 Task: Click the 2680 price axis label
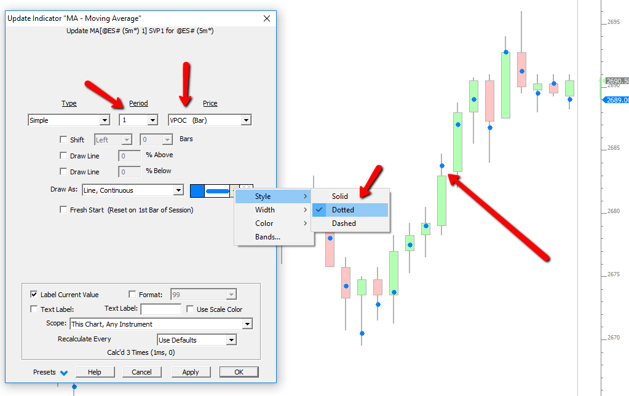[614, 211]
